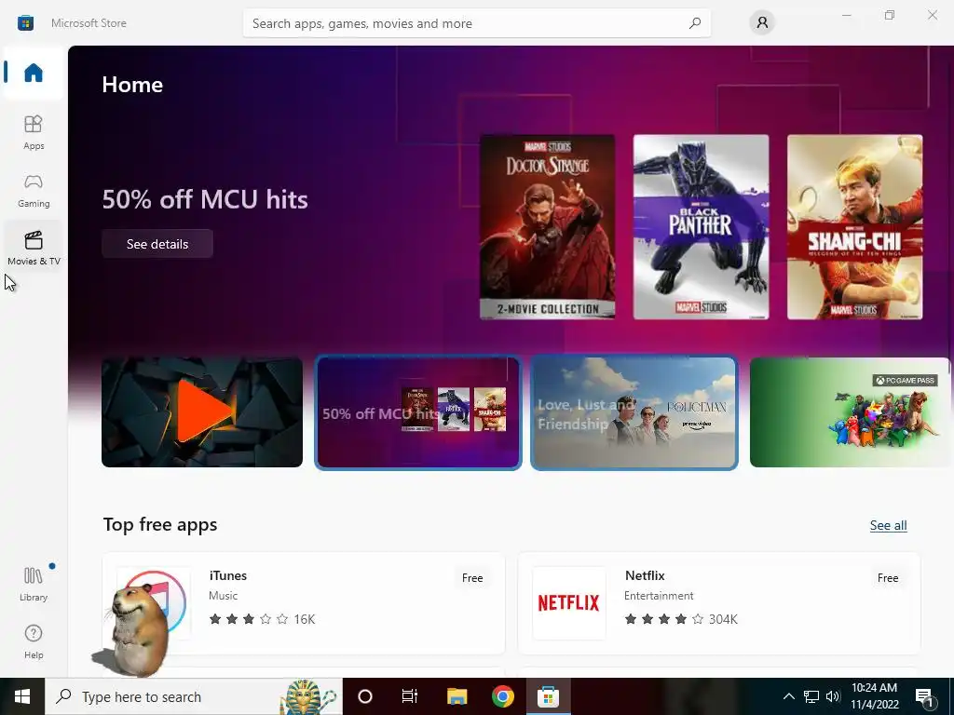Show hidden system tray icons
Image resolution: width=954 pixels, height=715 pixels.
[788, 696]
